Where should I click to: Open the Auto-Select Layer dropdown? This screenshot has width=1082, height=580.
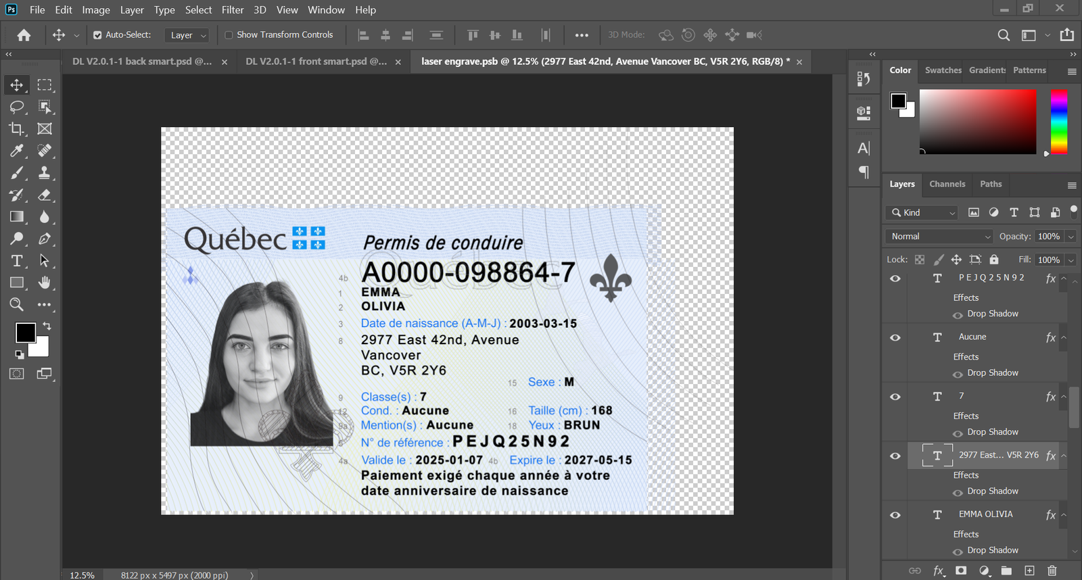188,35
